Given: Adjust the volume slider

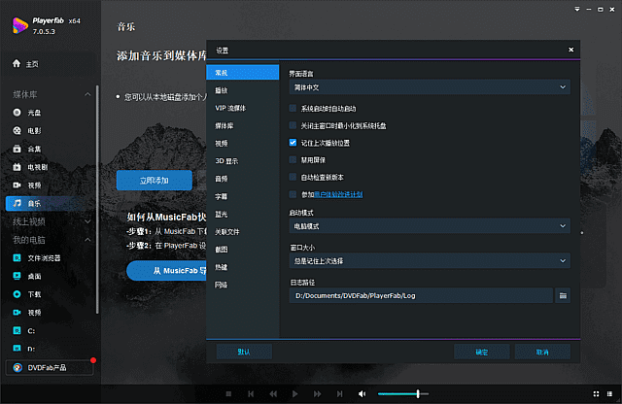Looking at the screenshot, I should (x=416, y=393).
